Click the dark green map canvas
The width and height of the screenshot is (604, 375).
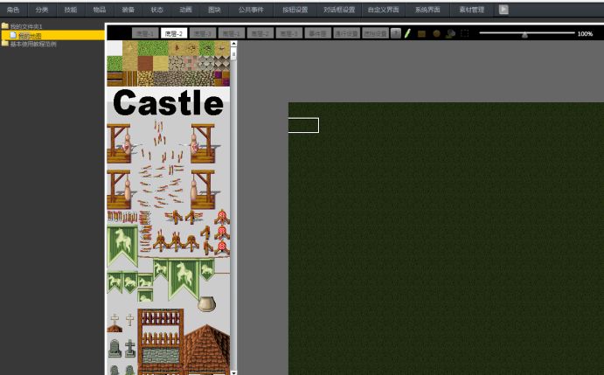[446, 238]
